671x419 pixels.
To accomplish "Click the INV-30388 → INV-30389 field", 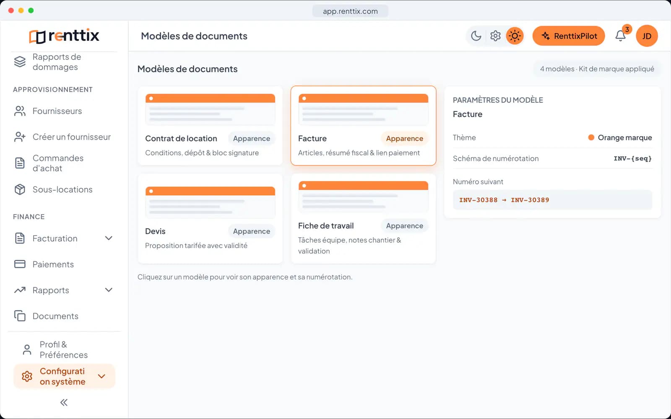I will click(552, 200).
